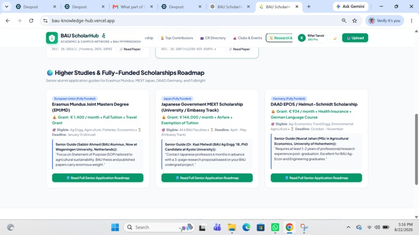This screenshot has width=419, height=235.
Task: Click the BAU ScholarHub shield logo
Action: coord(52,38)
